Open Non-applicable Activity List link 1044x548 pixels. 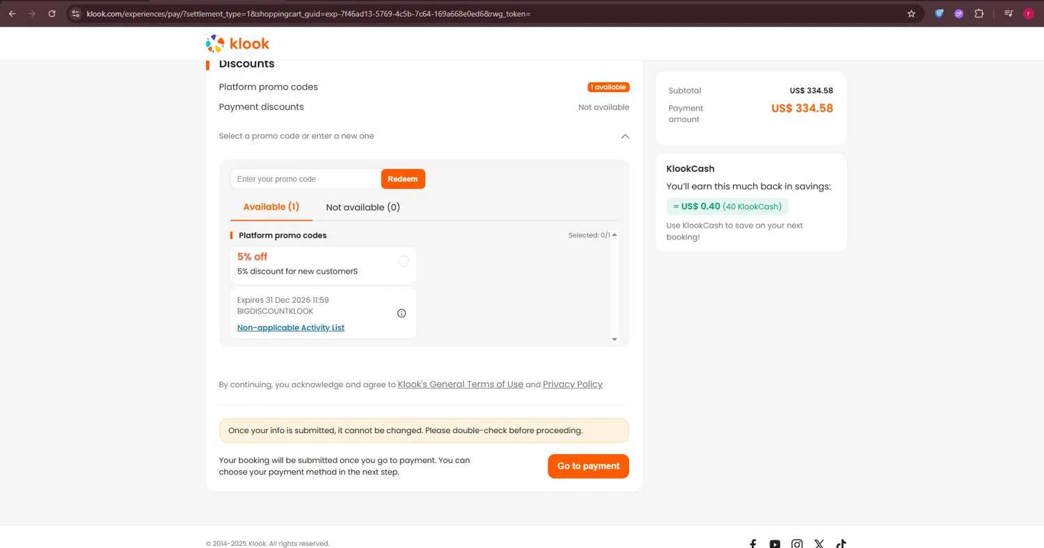click(x=291, y=328)
